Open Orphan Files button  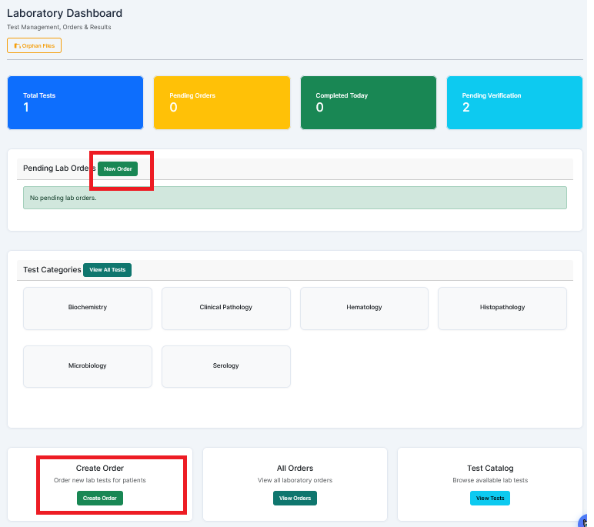pyautogui.click(x=34, y=45)
